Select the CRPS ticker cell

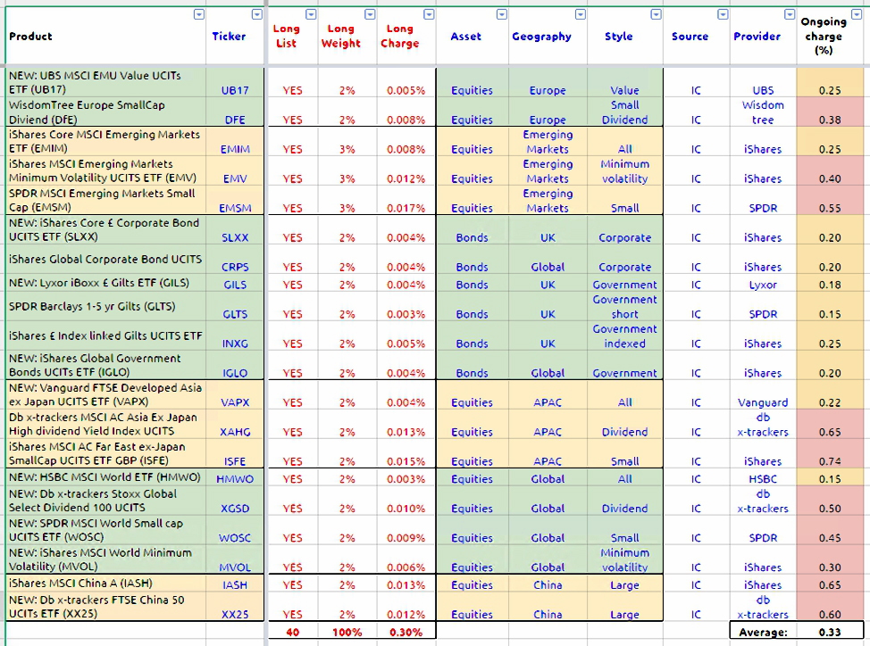pos(235,259)
